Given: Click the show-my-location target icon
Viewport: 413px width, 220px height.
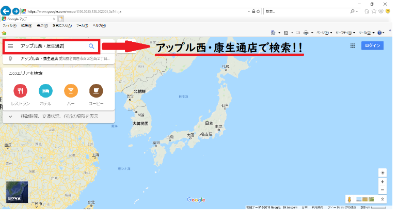Looking at the screenshot, I should pos(382,172).
